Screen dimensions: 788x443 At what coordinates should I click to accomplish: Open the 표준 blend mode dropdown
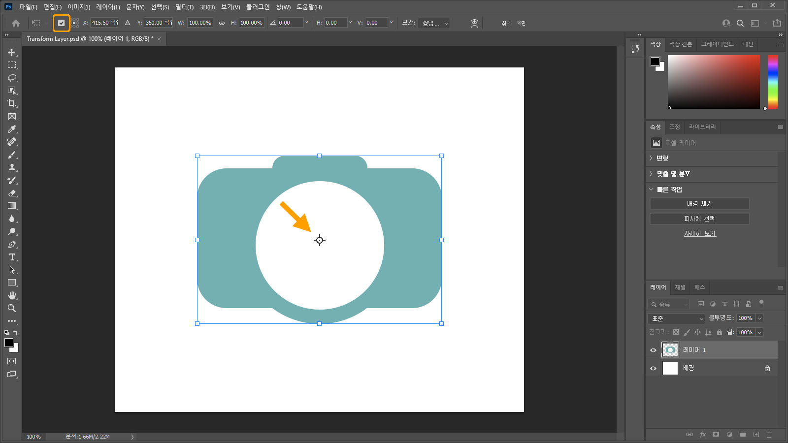pyautogui.click(x=677, y=318)
